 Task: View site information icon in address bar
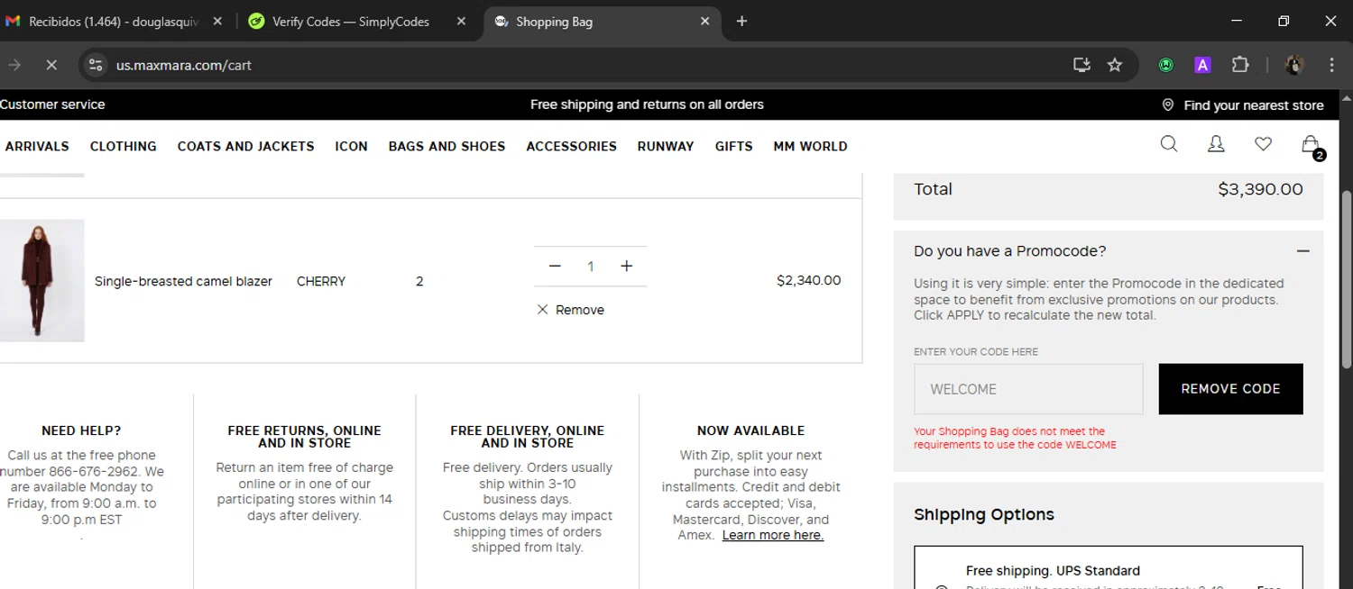pyautogui.click(x=96, y=65)
